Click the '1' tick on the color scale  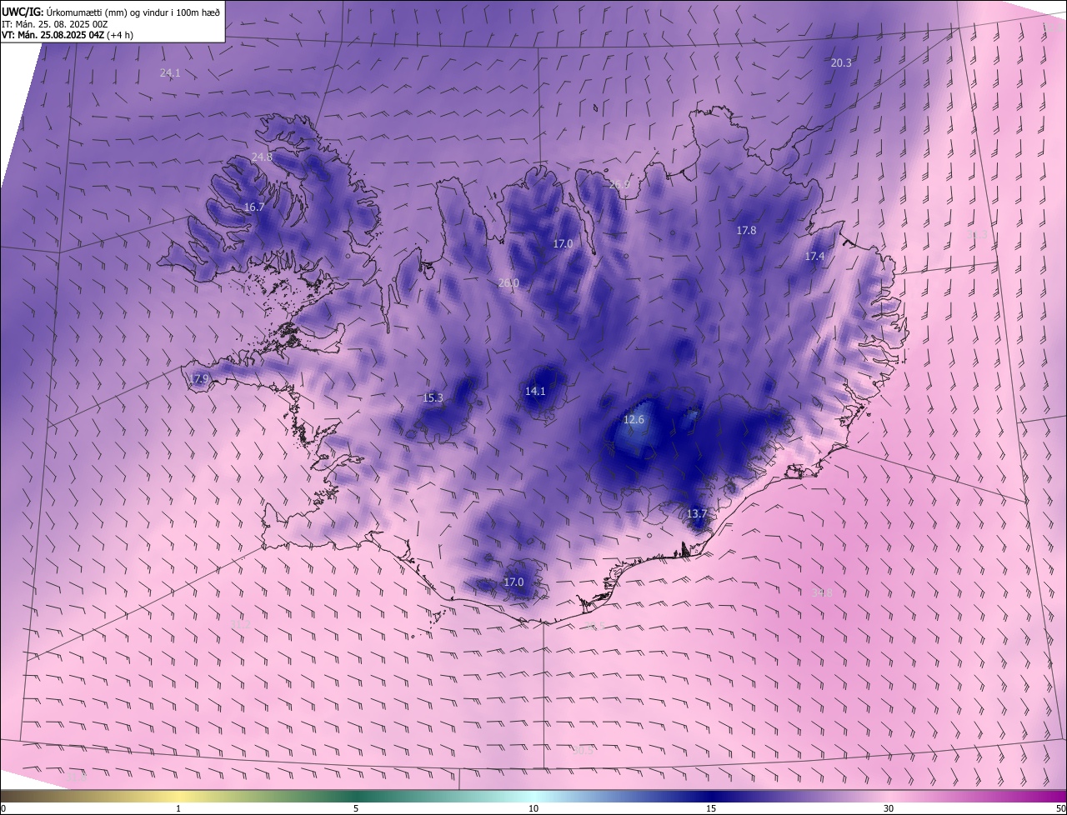178,808
